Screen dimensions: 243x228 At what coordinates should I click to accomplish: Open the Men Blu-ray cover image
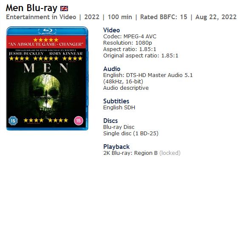(x=47, y=78)
